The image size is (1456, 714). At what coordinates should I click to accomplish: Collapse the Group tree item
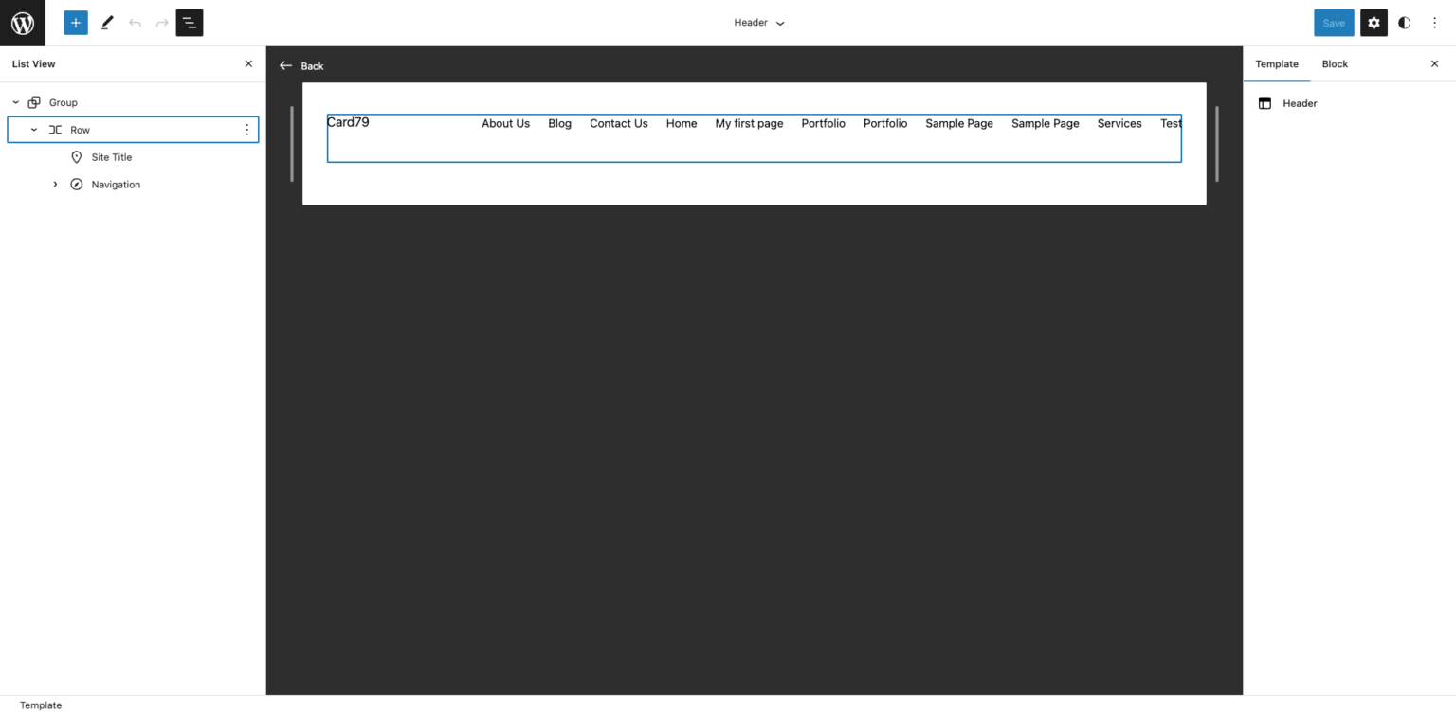(16, 102)
